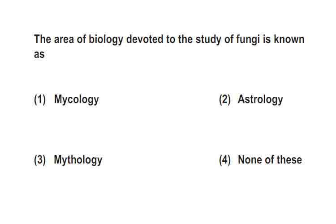Click the (2) option number
Viewport: 336px width, 224px height.
tap(224, 99)
